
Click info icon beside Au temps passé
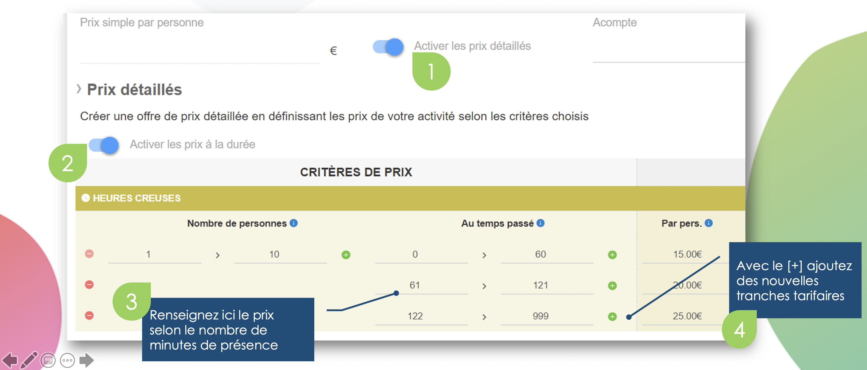(541, 223)
